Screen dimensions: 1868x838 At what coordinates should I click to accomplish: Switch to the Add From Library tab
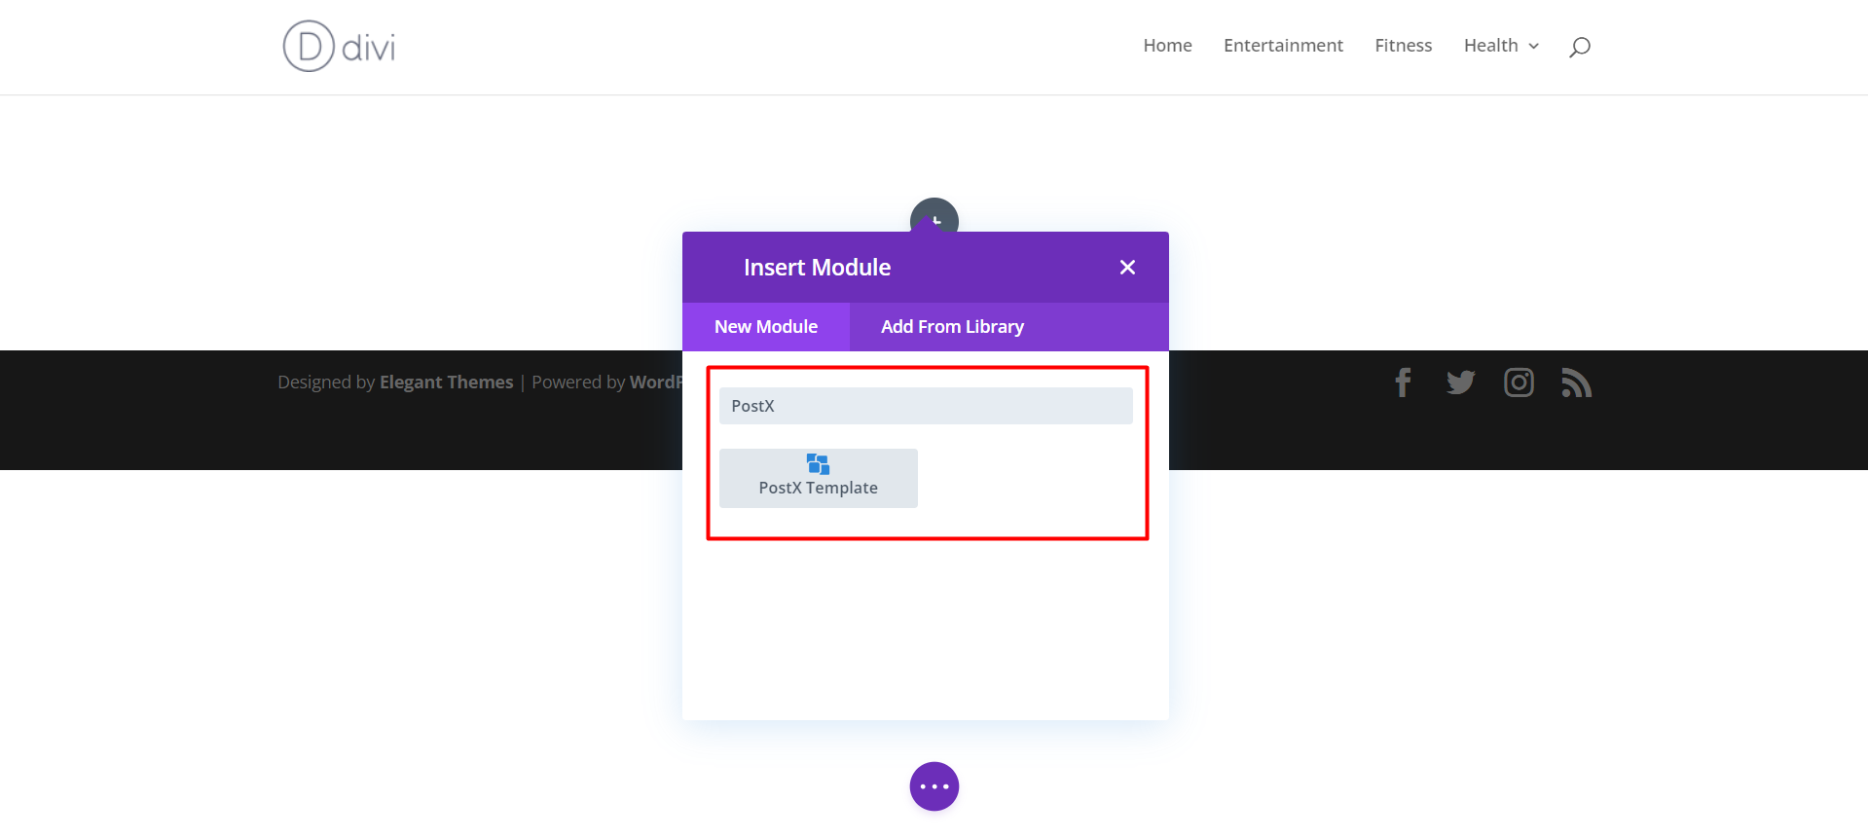952,327
